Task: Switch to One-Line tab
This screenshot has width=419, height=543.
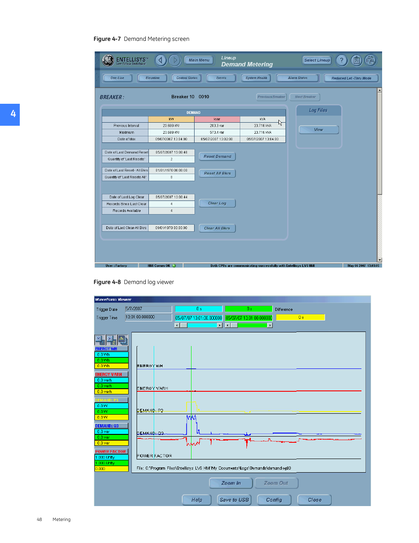Action: click(117, 78)
